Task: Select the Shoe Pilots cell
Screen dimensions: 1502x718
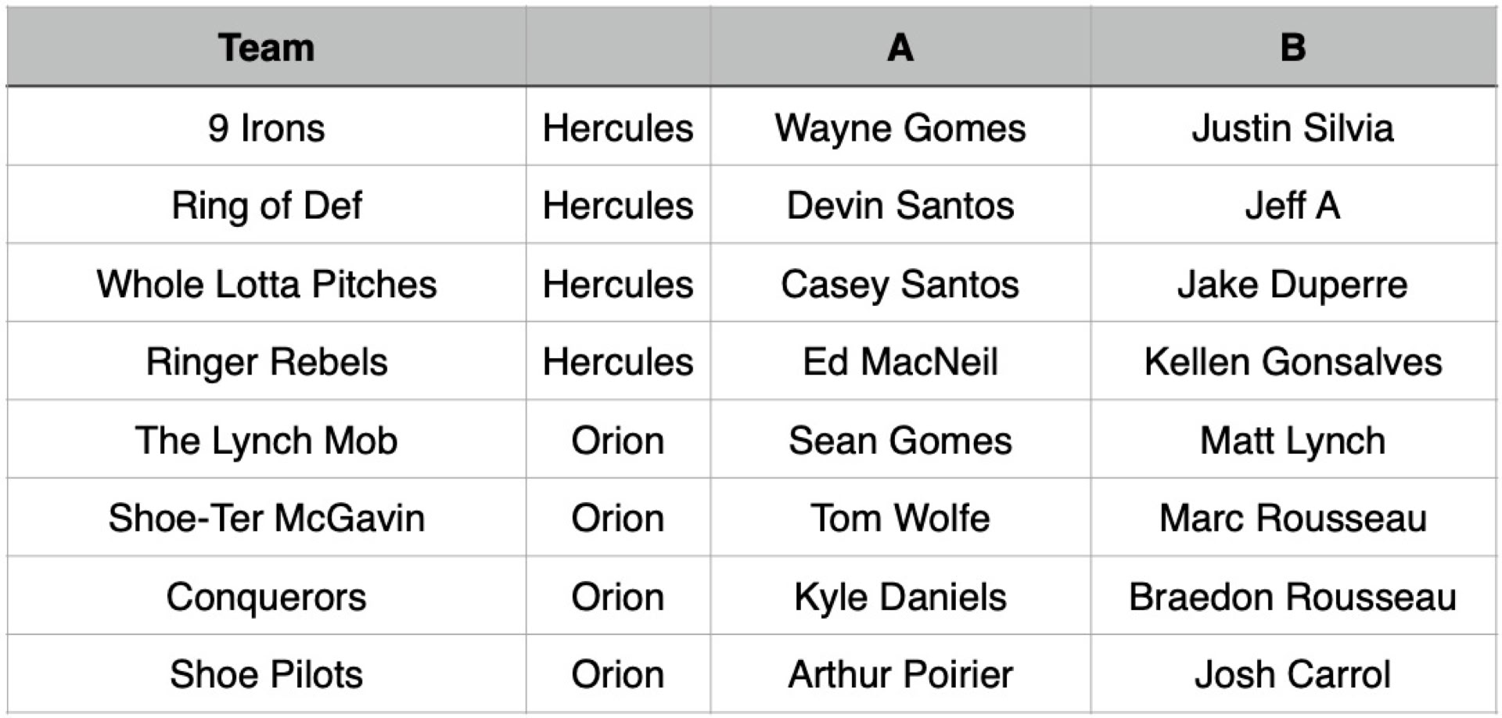Action: 266,674
